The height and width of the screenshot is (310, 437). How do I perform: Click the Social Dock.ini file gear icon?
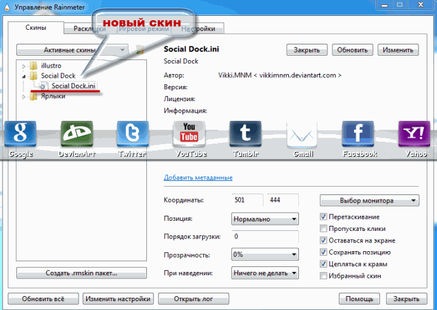[43, 86]
